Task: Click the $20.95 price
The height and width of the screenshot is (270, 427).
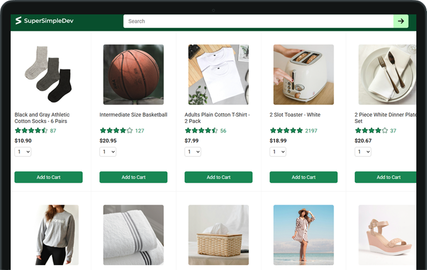Action: pos(108,141)
